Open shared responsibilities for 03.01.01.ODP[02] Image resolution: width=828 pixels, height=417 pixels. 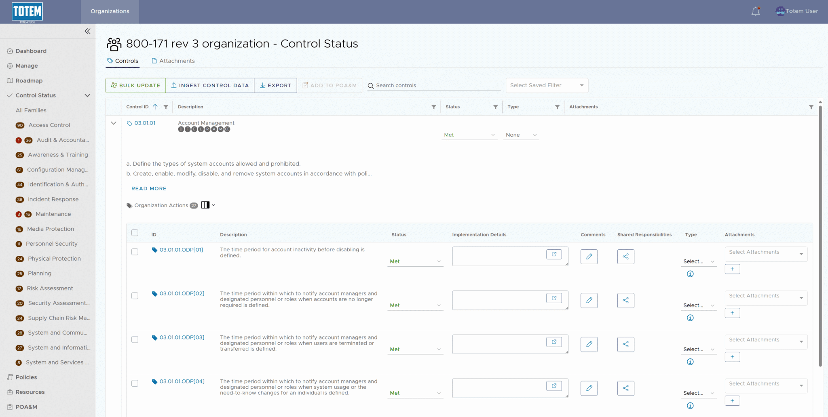pos(625,300)
